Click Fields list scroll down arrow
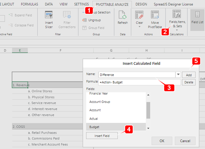The width and height of the screenshot is (205, 149). (148, 128)
